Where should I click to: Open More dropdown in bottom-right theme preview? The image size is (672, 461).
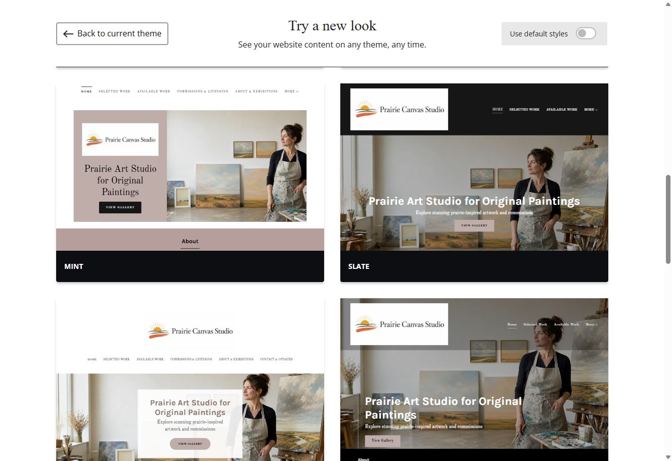592,325
